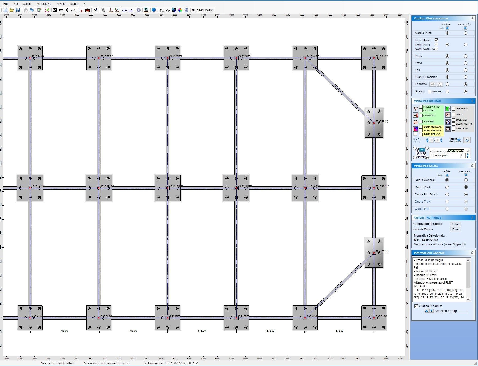Click the INFO toolbar icon

click(146, 10)
